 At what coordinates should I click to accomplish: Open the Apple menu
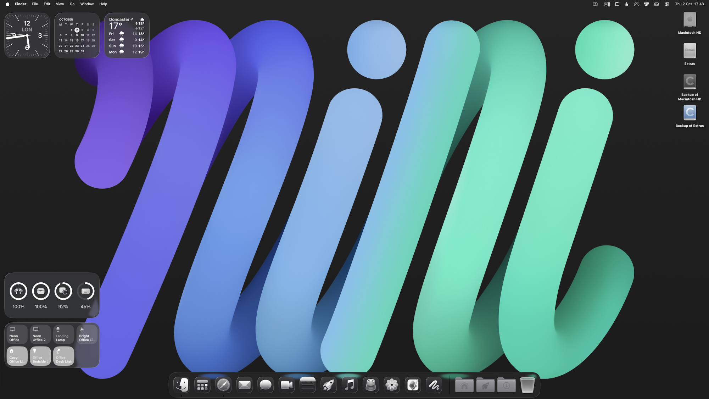pyautogui.click(x=7, y=4)
